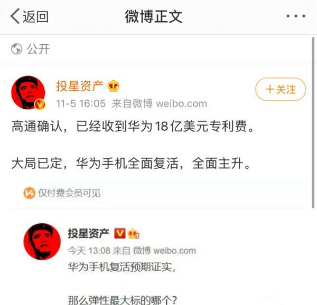The width and height of the screenshot is (317, 305).
Task: Tap the red V badge in reposted post
Action: tap(120, 233)
